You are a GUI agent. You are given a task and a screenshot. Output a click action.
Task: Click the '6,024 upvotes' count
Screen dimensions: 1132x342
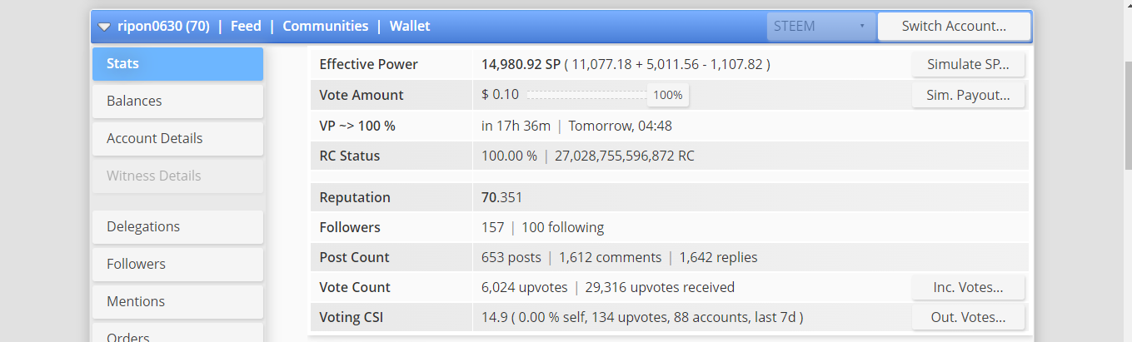[525, 287]
